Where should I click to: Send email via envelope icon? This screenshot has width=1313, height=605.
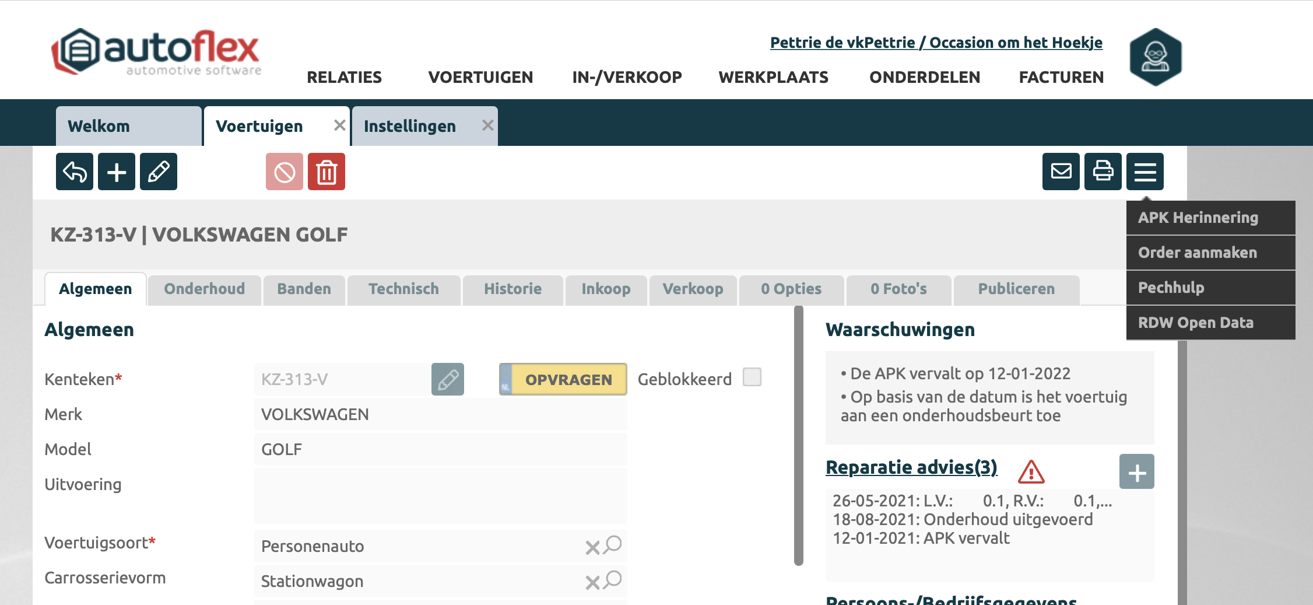pyautogui.click(x=1061, y=172)
